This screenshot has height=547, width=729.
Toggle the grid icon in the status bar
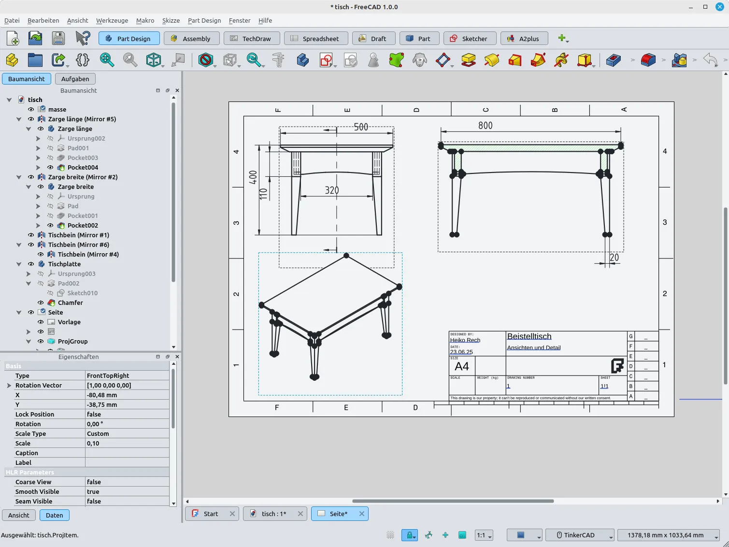click(390, 535)
